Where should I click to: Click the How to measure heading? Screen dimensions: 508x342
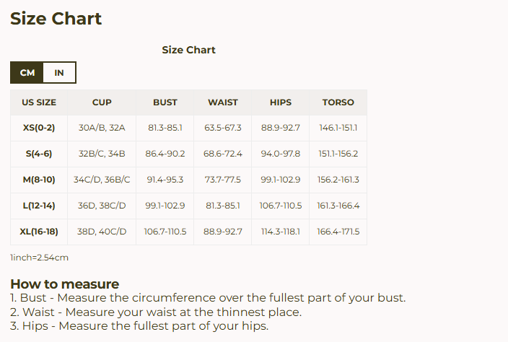64,284
